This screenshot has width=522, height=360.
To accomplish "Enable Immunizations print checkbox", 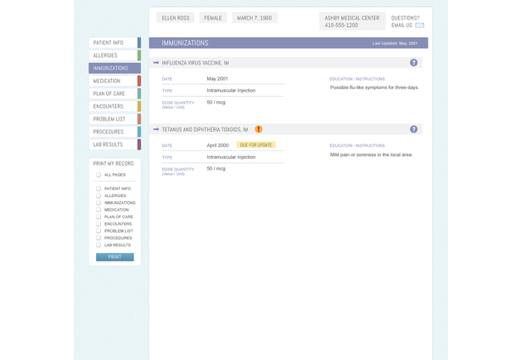I will click(x=98, y=202).
